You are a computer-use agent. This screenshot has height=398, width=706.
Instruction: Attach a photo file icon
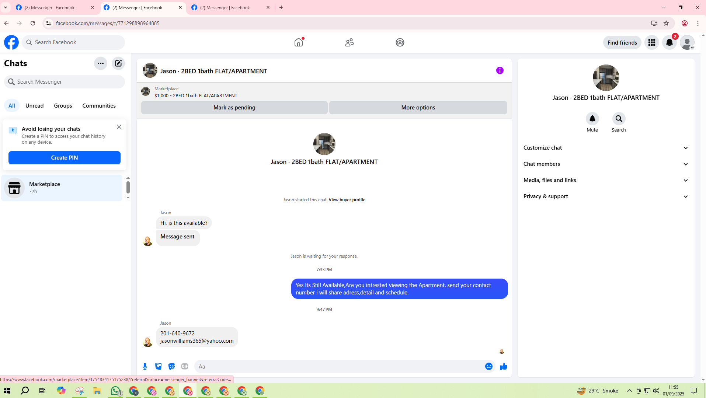click(158, 366)
